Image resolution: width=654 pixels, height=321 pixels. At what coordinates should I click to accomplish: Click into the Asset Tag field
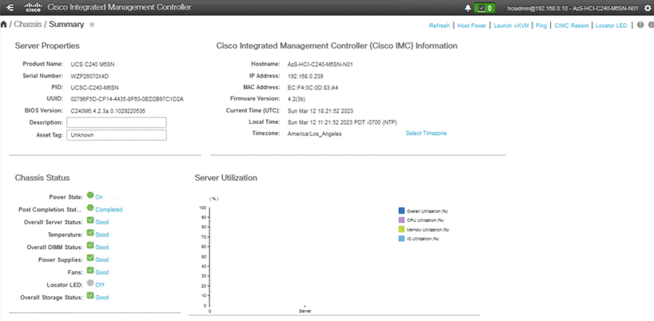point(117,135)
